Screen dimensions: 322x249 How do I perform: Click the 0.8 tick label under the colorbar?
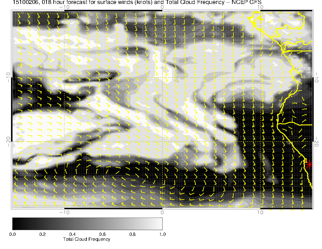[132, 234]
